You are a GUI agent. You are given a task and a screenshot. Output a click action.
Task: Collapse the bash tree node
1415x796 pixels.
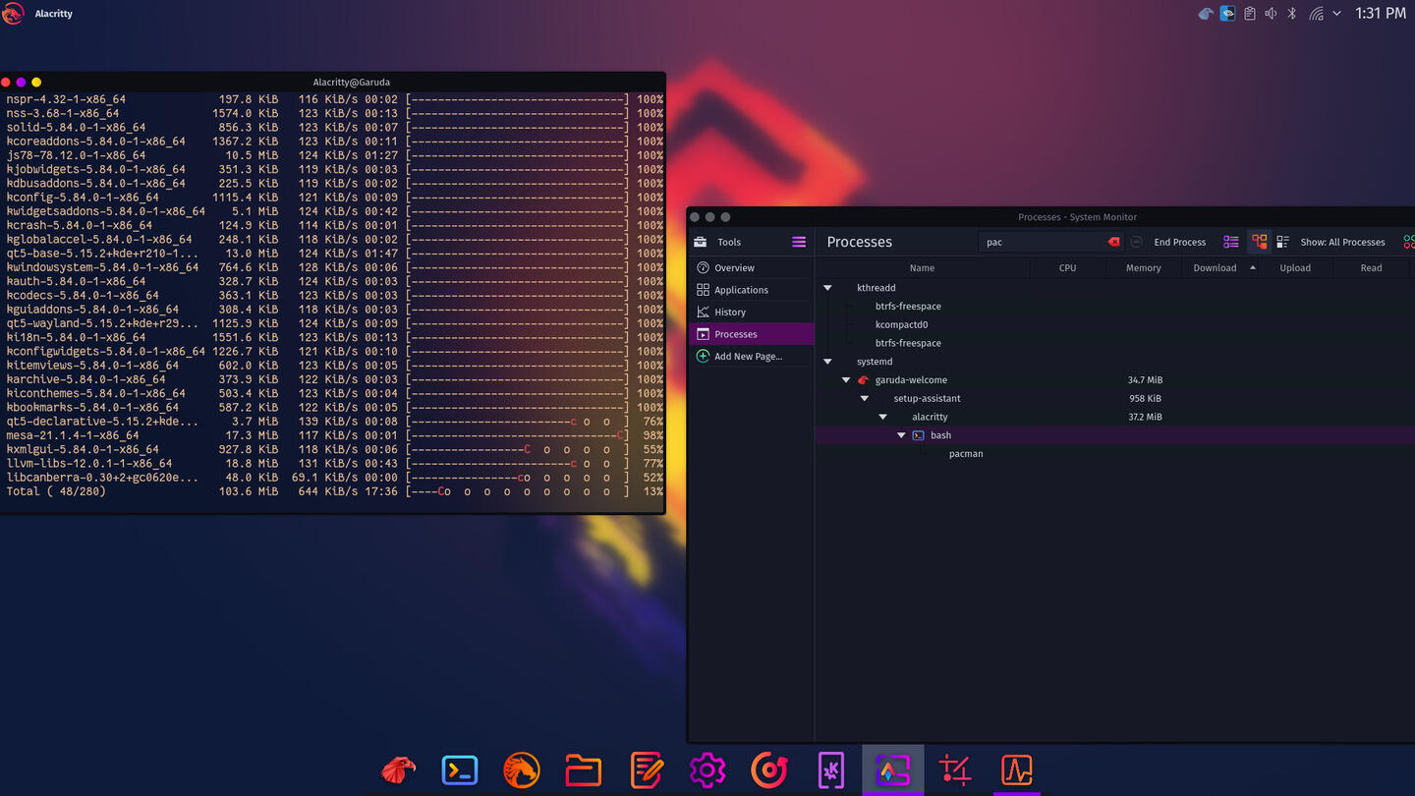(901, 435)
